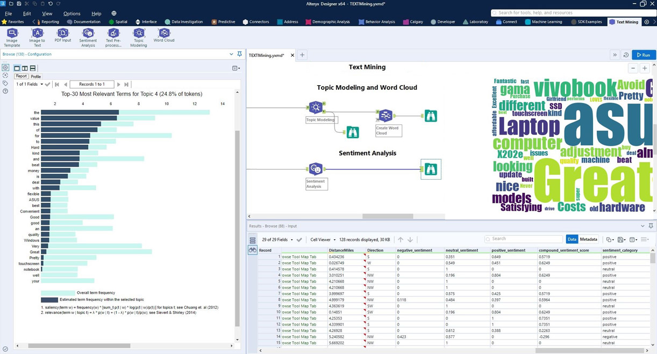This screenshot has width=657, height=354.
Task: Open the globe language menu
Action: pos(114,13)
